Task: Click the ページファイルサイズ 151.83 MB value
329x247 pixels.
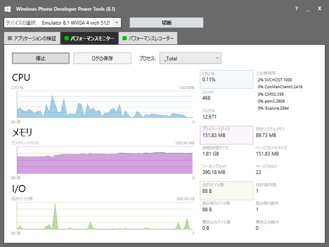Action: pos(267,154)
